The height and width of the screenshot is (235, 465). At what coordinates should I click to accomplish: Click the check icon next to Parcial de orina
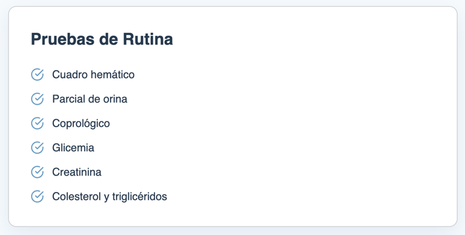38,99
